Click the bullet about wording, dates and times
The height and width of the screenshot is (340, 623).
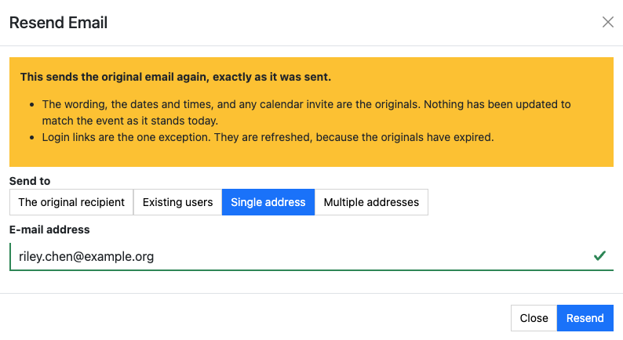[306, 112]
